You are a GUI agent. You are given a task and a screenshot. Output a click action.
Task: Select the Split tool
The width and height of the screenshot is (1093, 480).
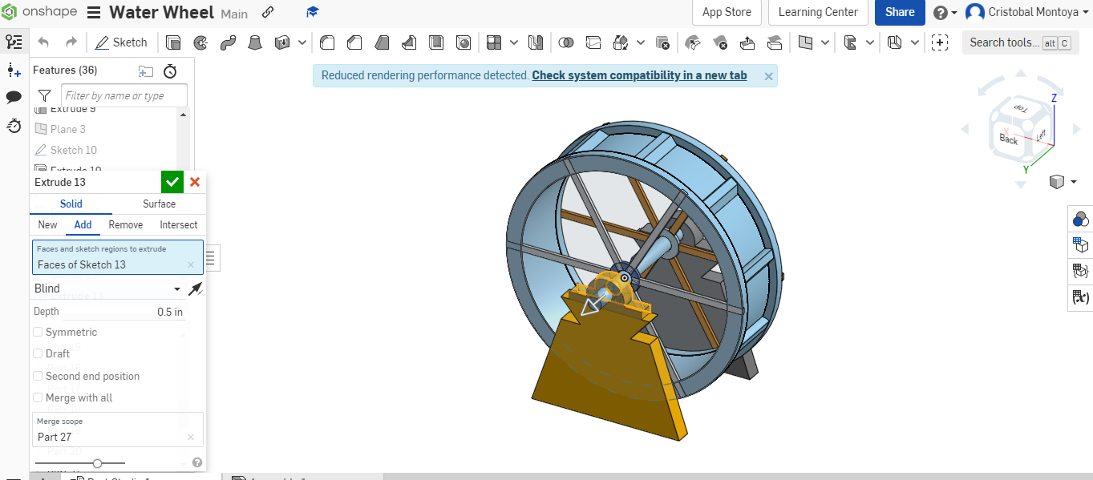593,42
